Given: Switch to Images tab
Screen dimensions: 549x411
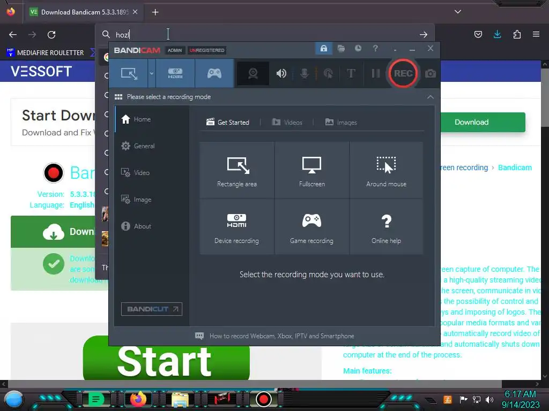Looking at the screenshot, I should point(341,123).
